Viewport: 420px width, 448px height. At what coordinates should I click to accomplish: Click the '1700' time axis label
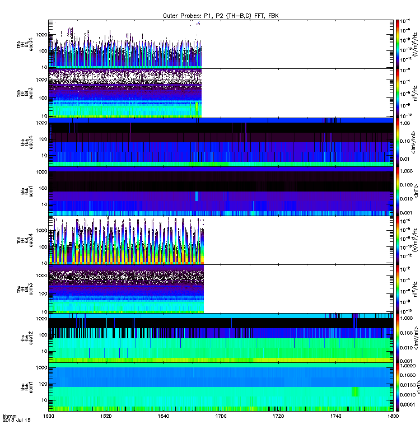tap(221, 416)
